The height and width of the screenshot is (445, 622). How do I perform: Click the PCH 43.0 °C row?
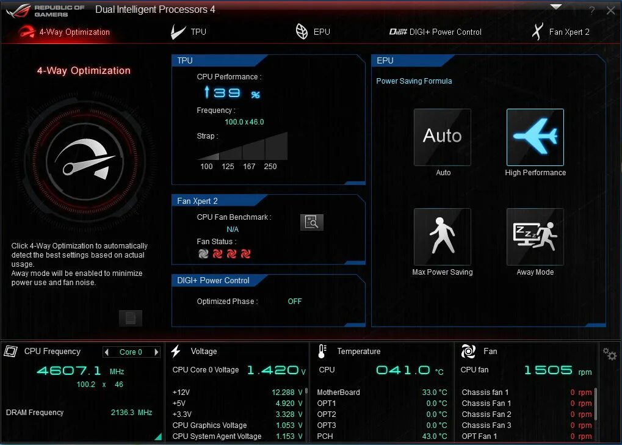click(x=382, y=436)
